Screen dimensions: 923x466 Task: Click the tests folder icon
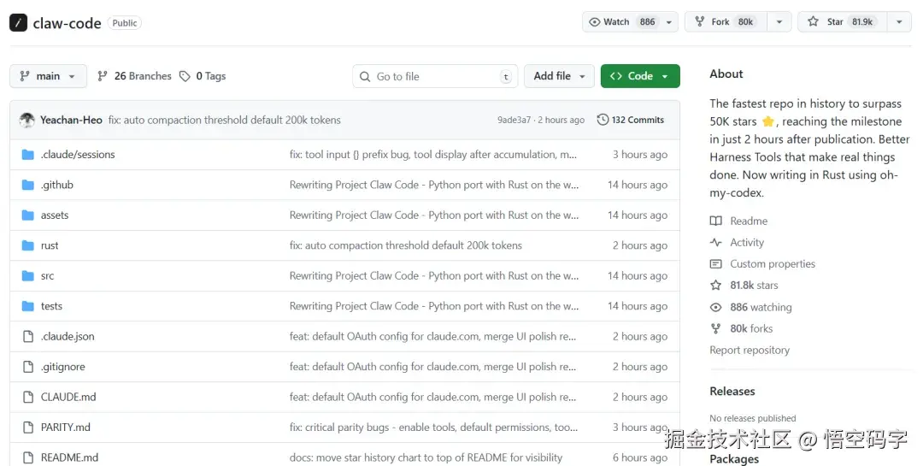pos(27,306)
